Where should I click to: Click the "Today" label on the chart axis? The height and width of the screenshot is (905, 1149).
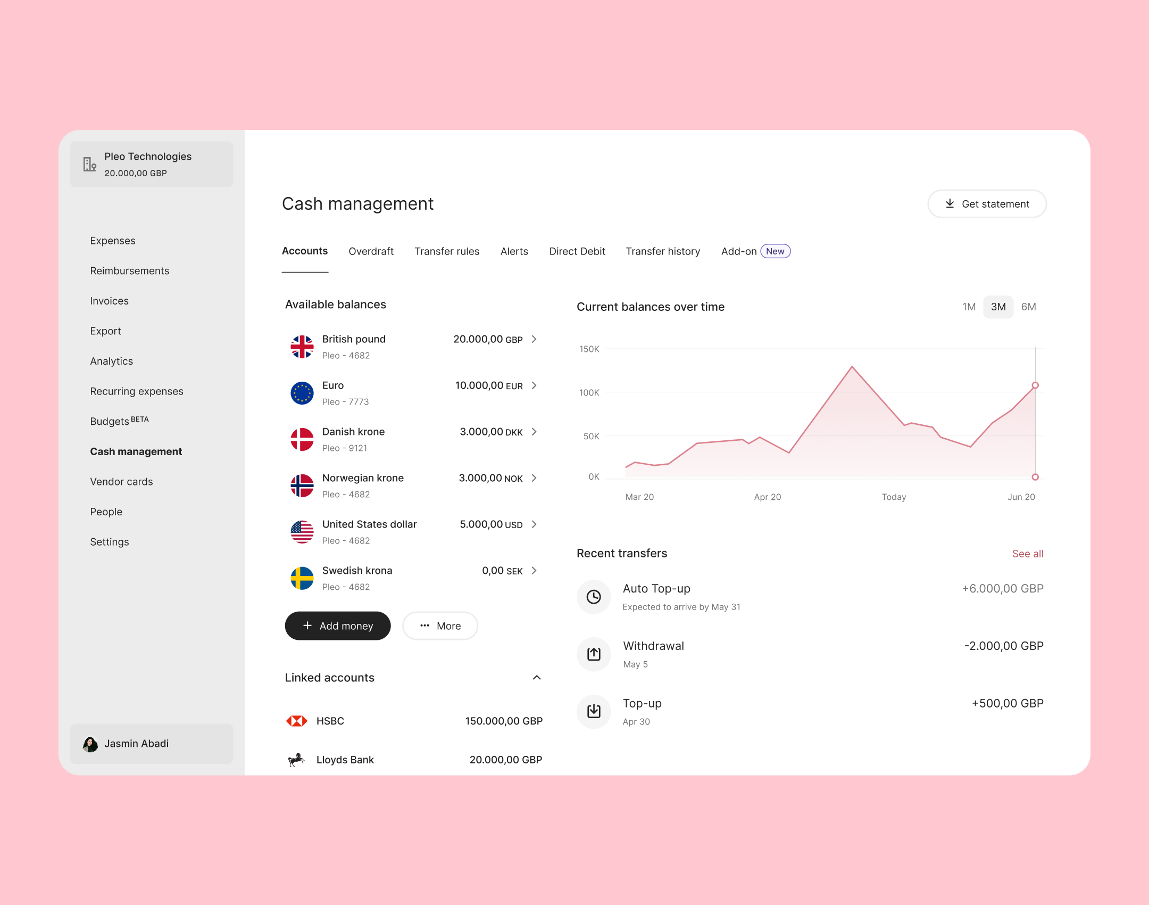click(x=894, y=497)
